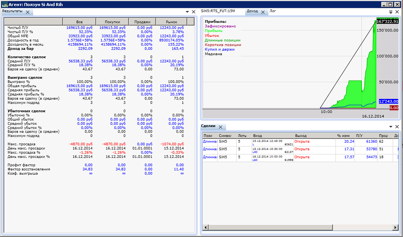The image size is (403, 237).
Task: Close the Результаты panel using the right X
Action: coord(193,12)
